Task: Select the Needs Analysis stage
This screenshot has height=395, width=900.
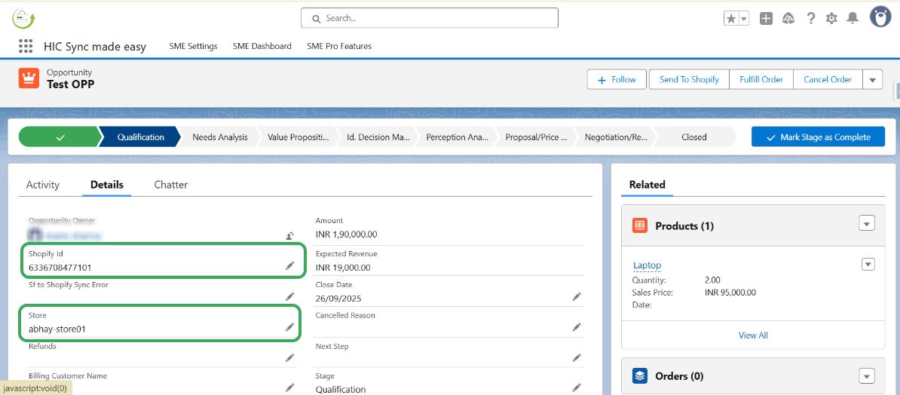Action: coord(219,137)
